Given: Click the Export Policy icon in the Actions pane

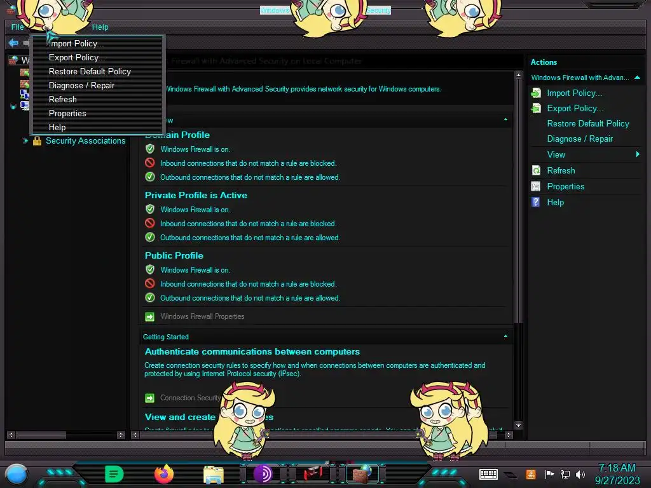Looking at the screenshot, I should pyautogui.click(x=536, y=108).
